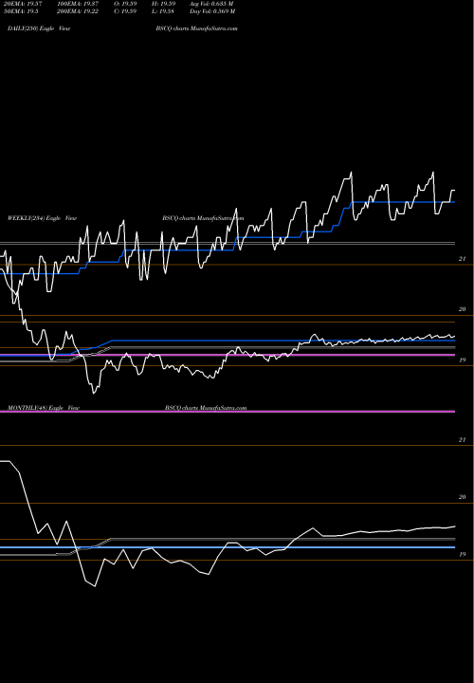Click the 'Avg Vol' readout
The width and height of the screenshot is (474, 683).
tap(211, 4)
